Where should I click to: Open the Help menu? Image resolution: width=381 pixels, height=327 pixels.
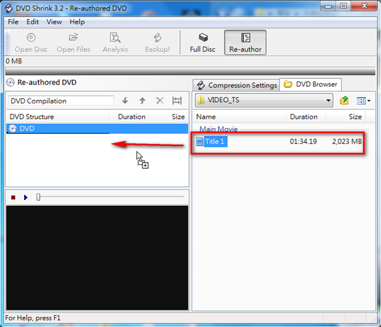point(77,22)
